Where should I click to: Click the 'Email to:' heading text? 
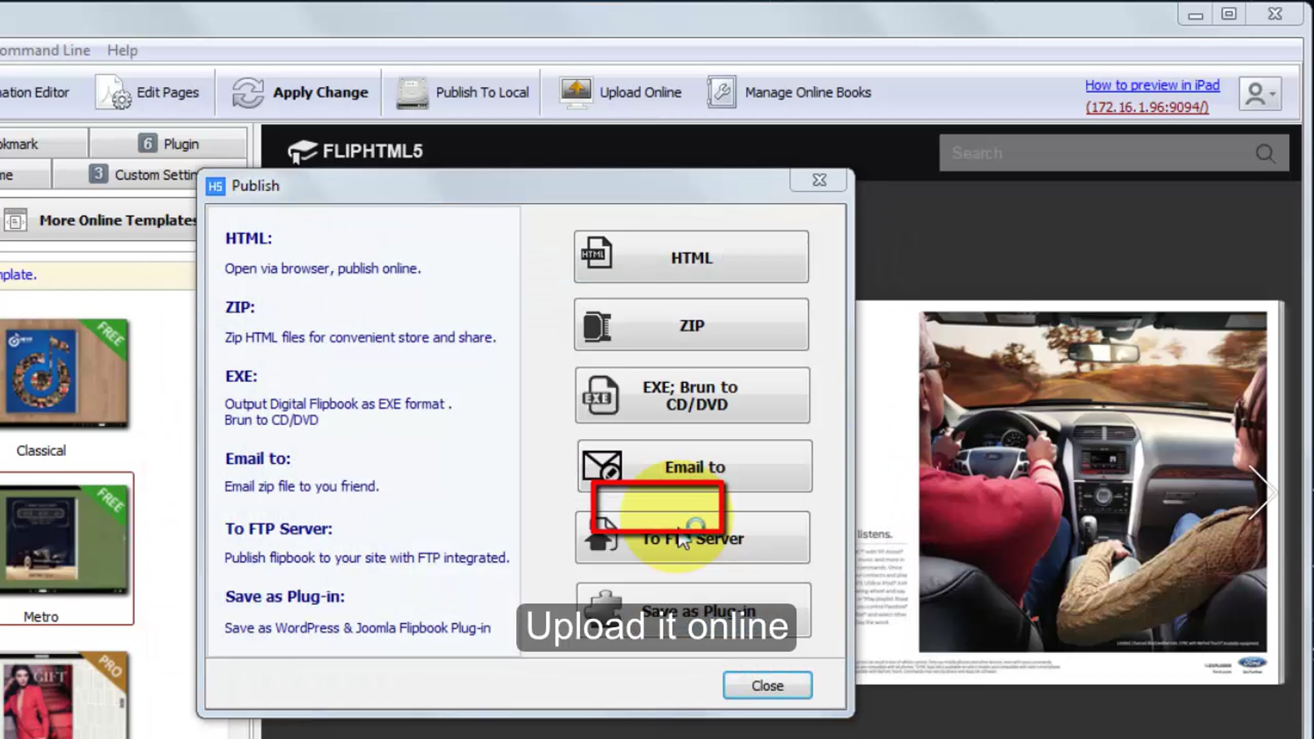(x=258, y=459)
